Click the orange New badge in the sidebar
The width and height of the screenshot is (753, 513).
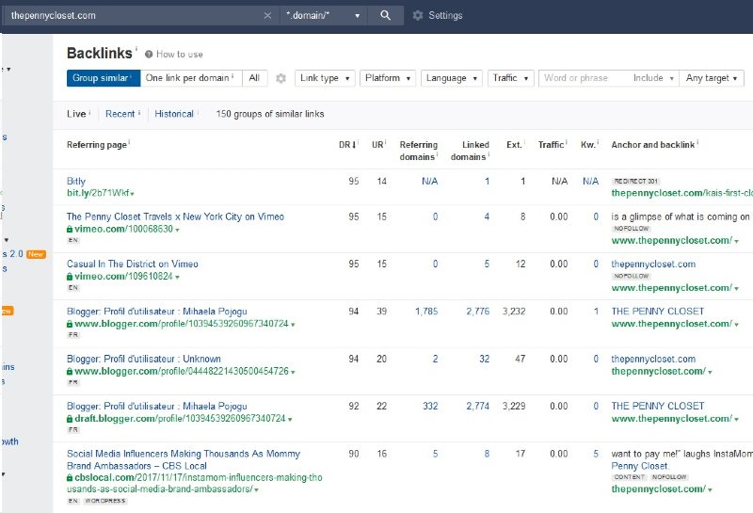36,254
